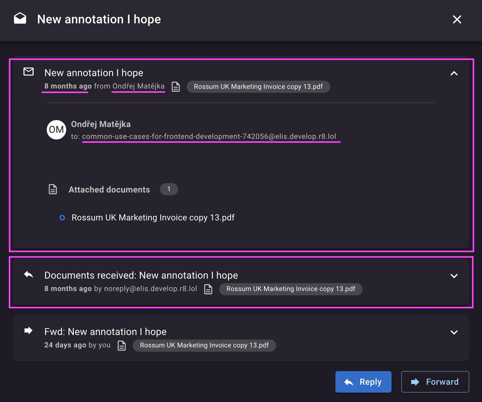Click '24 days ago' timestamp
Screen dimensions: 482x402
[x=65, y=345]
